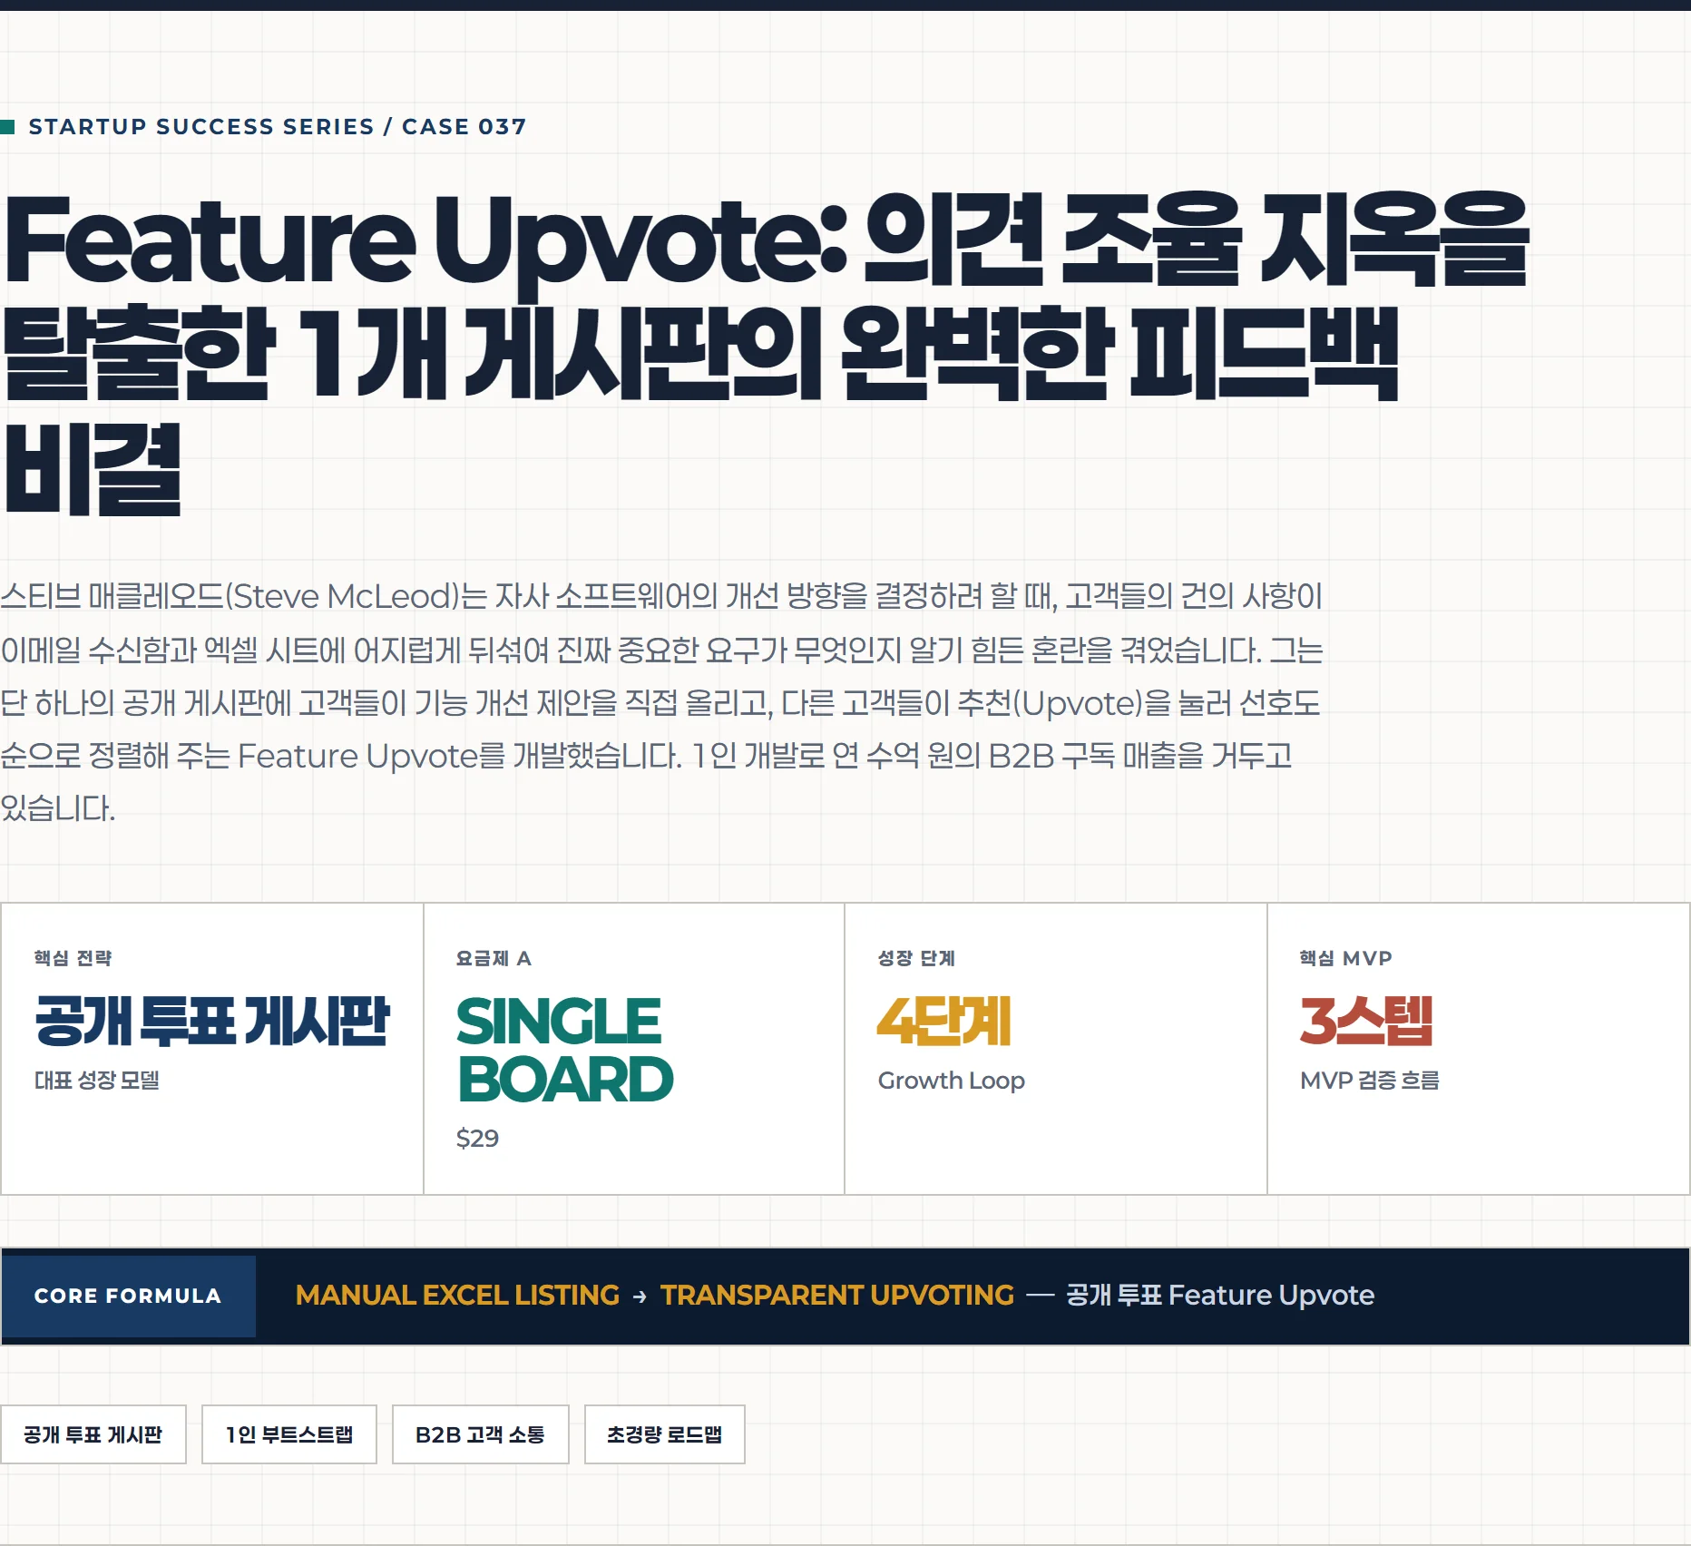The height and width of the screenshot is (1546, 1691).
Task: Select the '공개 투표 게시판' tag button
Action: coord(93,1434)
